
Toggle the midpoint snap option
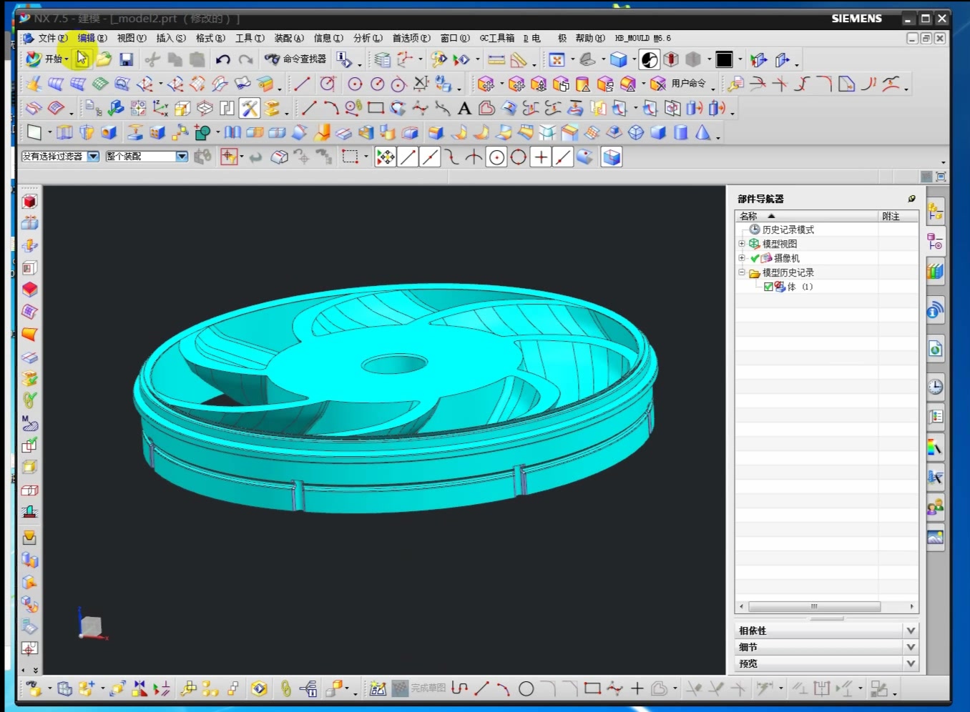[x=430, y=157]
